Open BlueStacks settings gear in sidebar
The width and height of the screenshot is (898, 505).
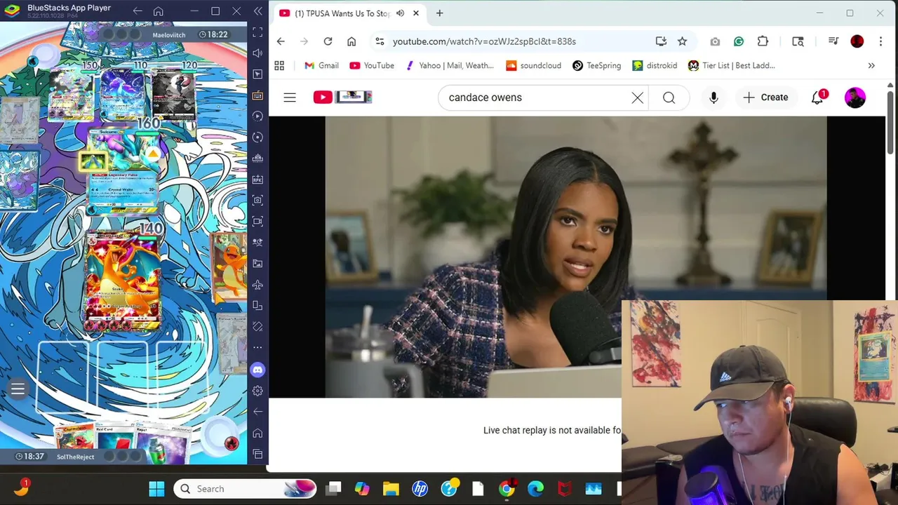click(x=257, y=391)
